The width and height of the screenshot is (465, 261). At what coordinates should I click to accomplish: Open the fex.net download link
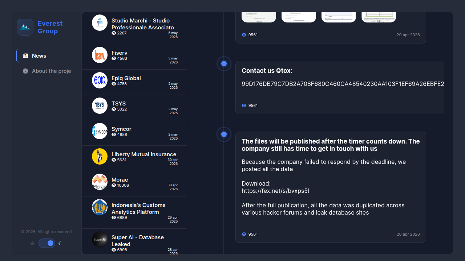click(275, 191)
